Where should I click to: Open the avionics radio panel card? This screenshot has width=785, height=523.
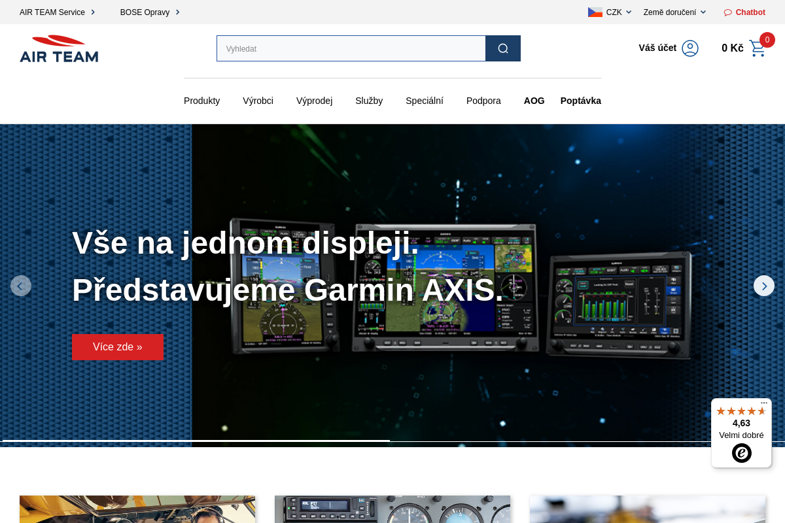392,509
